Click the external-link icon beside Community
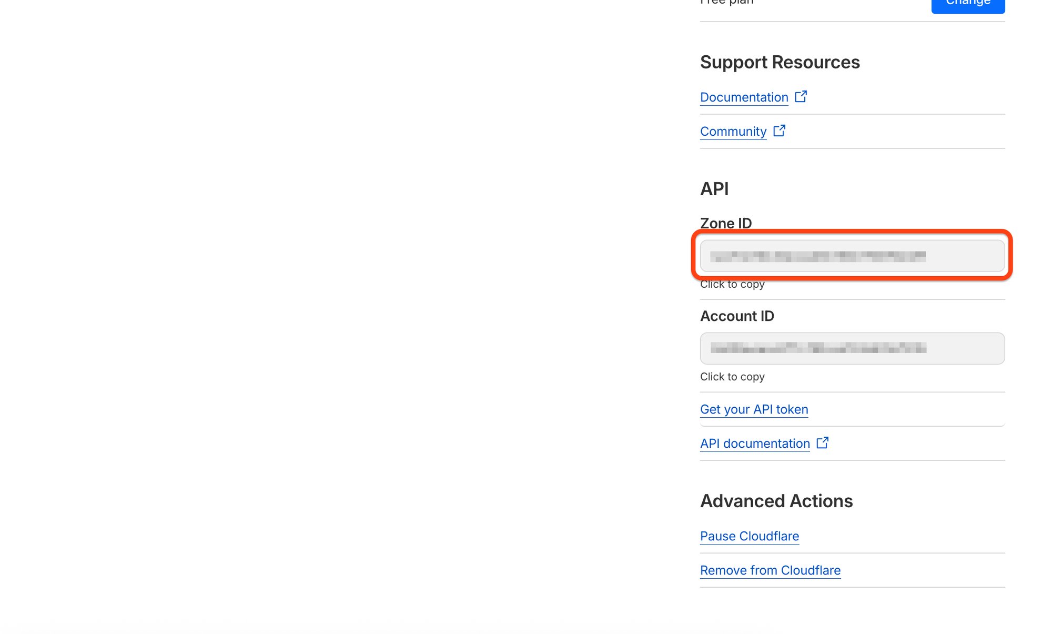This screenshot has height=634, width=1052. coord(779,130)
